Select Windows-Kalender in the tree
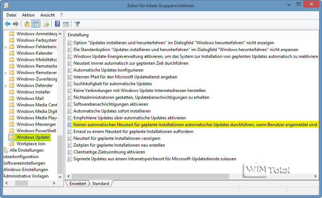Viewport: 322px width, 198px height. click(35, 53)
